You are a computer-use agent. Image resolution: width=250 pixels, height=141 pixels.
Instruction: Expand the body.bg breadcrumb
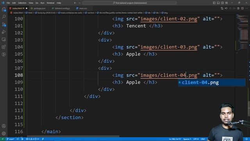click(45, 13)
